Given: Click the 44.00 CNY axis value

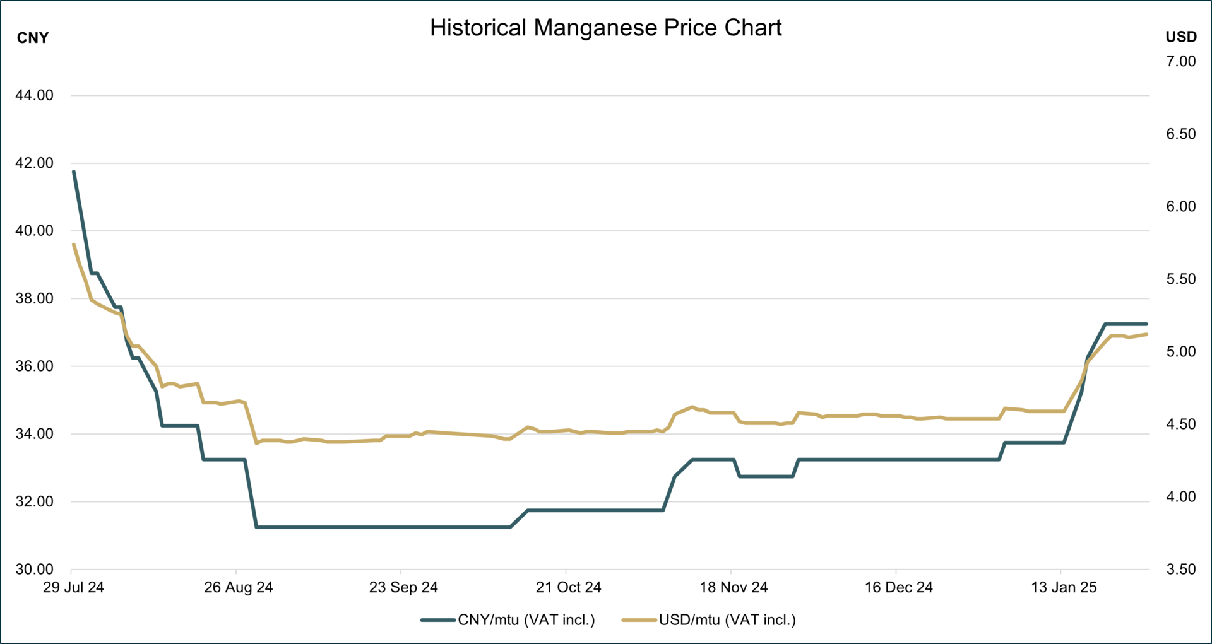Looking at the screenshot, I should 35,96.
